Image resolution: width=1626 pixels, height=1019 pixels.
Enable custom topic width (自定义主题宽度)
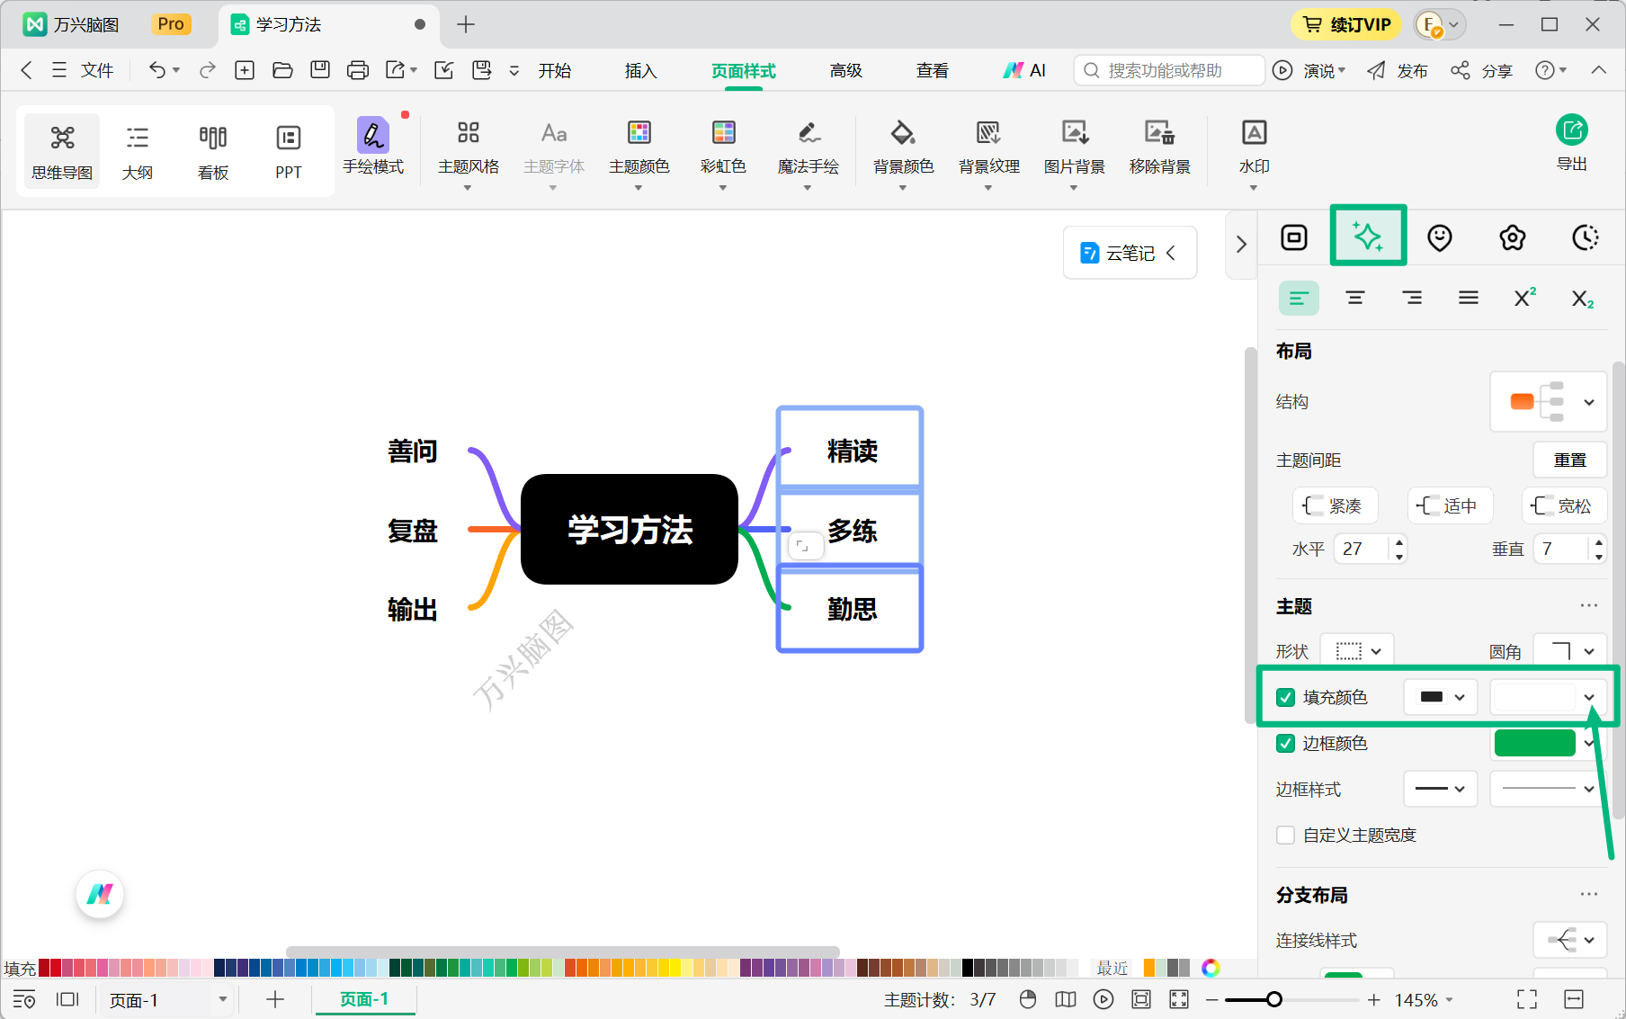pyautogui.click(x=1285, y=835)
